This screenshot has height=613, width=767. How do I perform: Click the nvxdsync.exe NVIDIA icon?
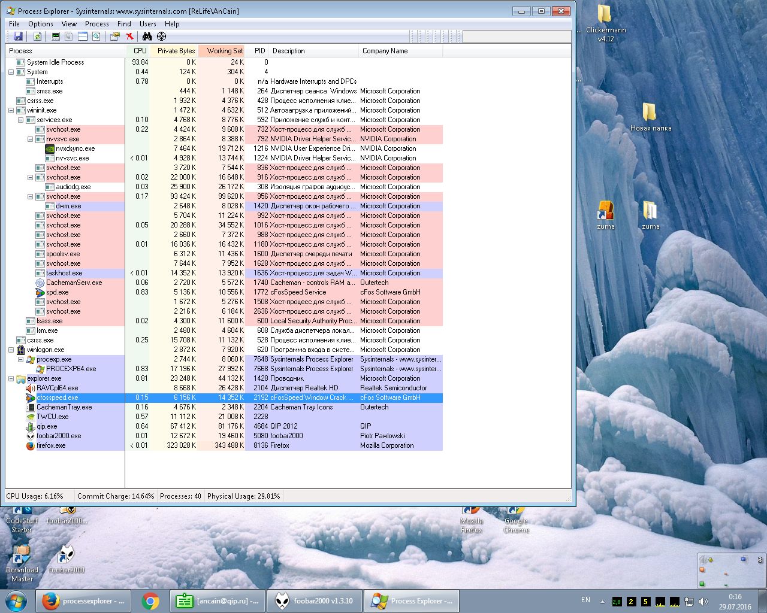coord(50,148)
